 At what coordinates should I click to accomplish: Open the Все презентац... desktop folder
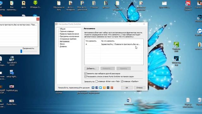tap(12, 6)
